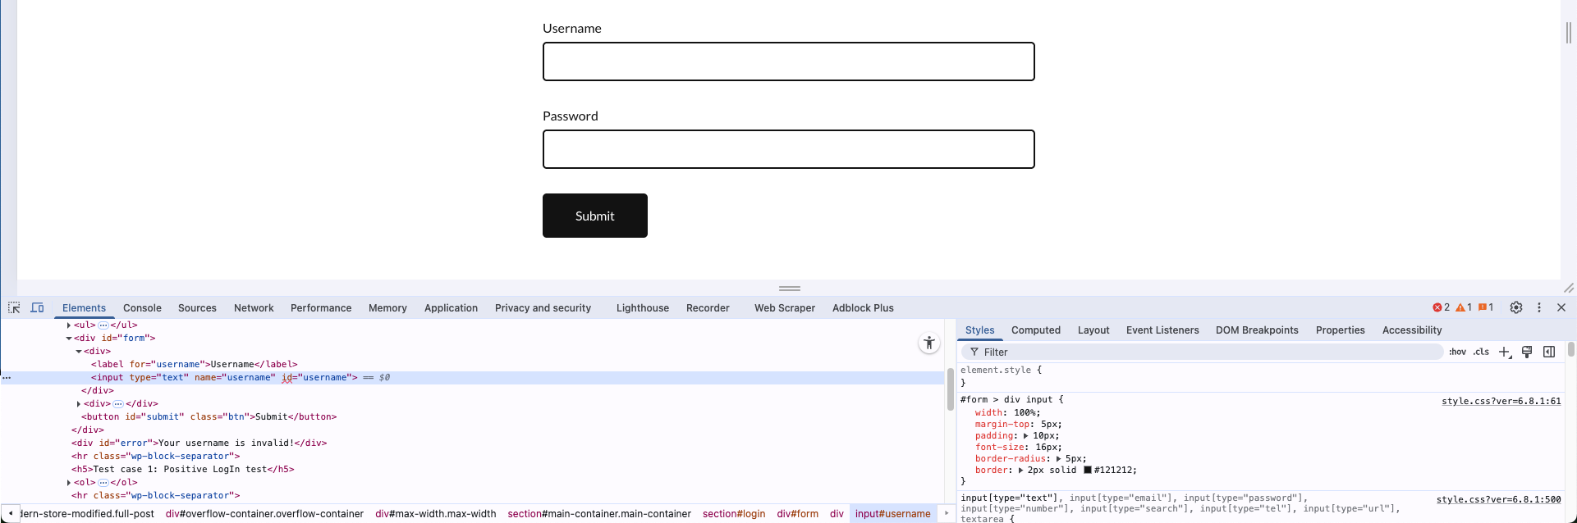This screenshot has width=1577, height=523.
Task: Select input#username in breadcrumbs
Action: (x=893, y=514)
